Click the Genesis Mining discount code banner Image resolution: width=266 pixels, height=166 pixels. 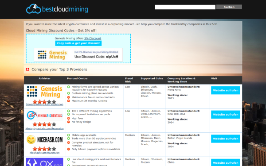coord(78,55)
